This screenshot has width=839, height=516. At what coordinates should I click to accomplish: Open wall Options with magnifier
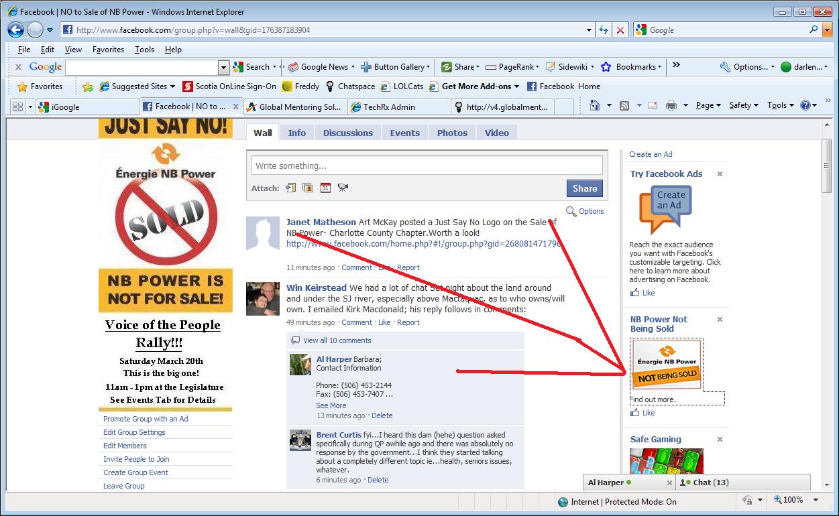pos(585,211)
